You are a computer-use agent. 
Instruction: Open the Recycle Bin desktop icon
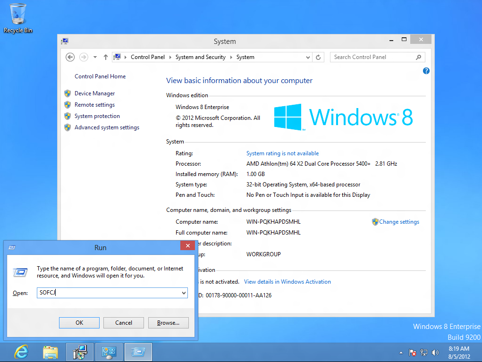[x=17, y=18]
